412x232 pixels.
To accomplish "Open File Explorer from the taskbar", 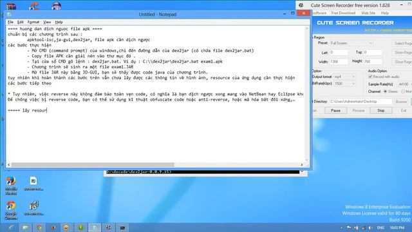I will coord(25,227).
